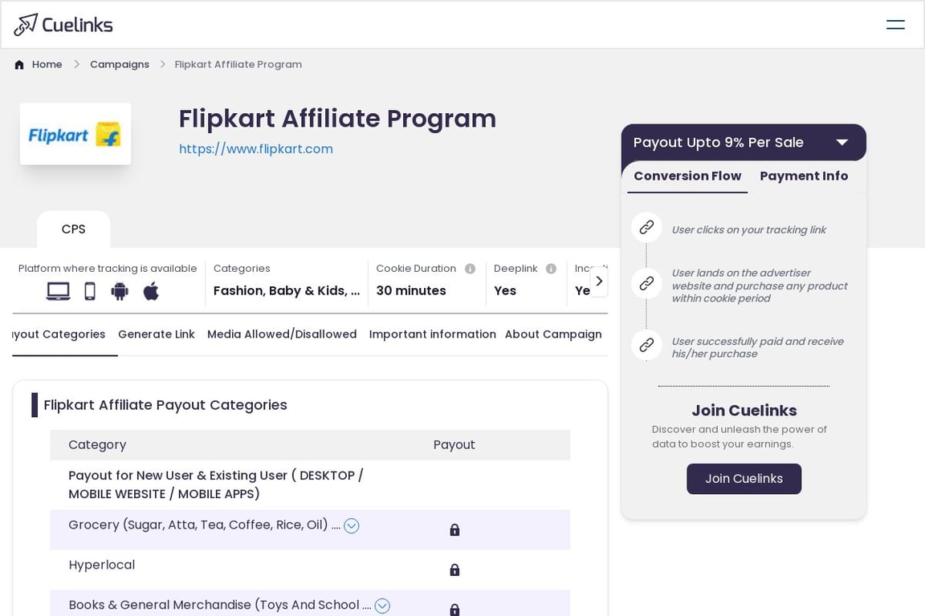Click the 'Payout for New User & Existing User' row
925x616 pixels.
[310, 485]
